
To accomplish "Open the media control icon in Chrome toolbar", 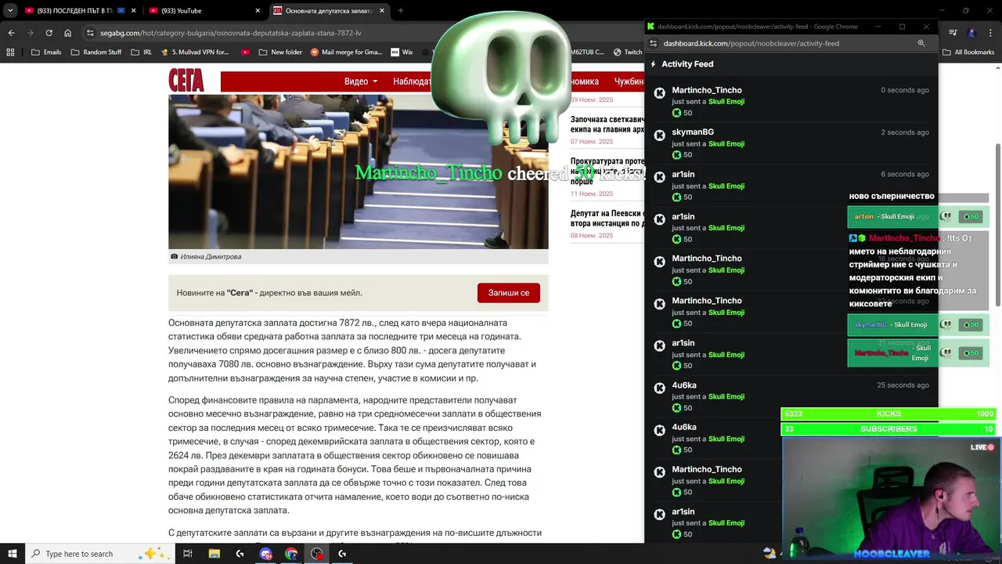I will tap(953, 33).
